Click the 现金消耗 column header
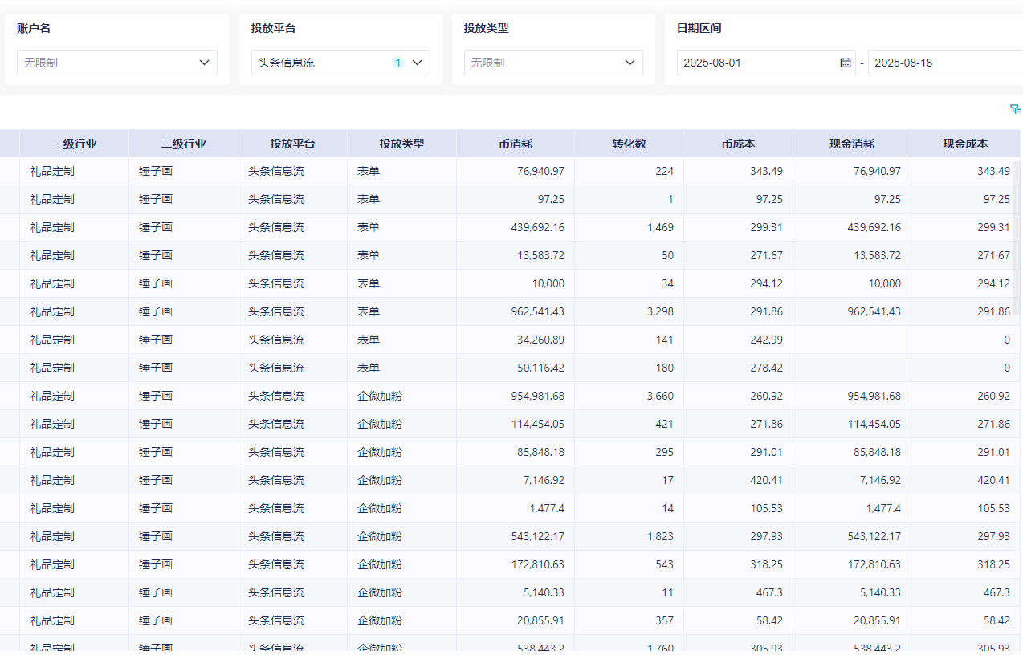Image resolution: width=1023 pixels, height=655 pixels. pyautogui.click(x=852, y=144)
